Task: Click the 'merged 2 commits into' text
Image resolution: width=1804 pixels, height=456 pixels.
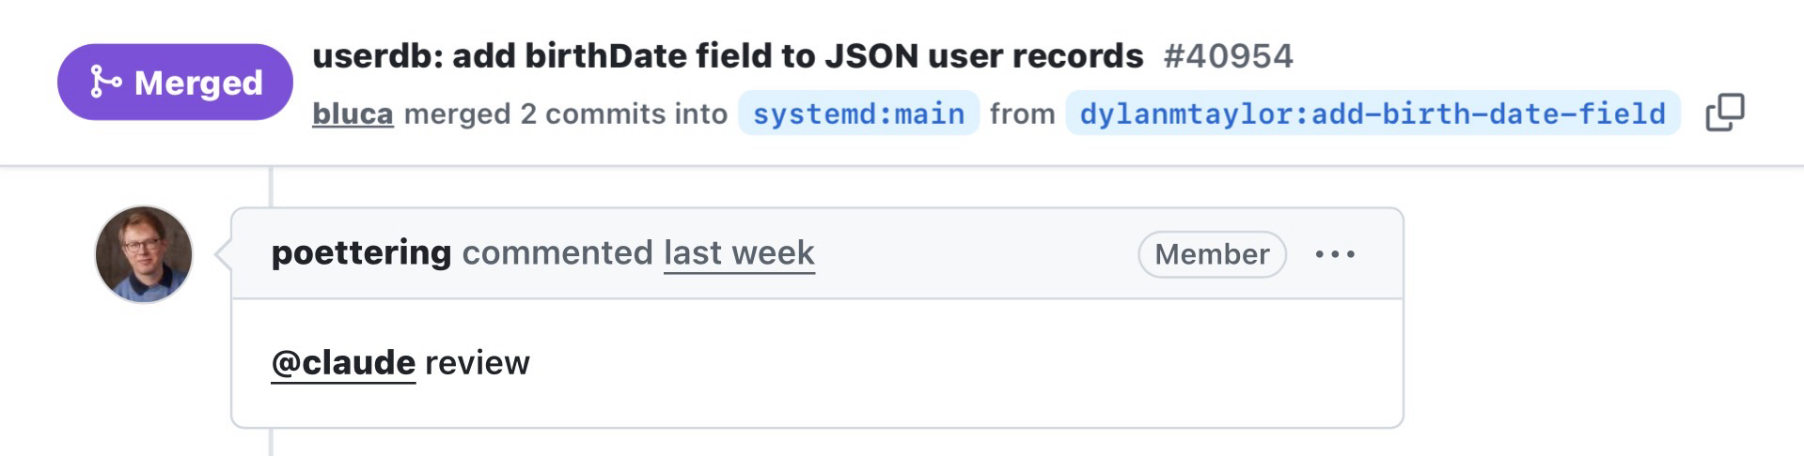Action: [565, 114]
